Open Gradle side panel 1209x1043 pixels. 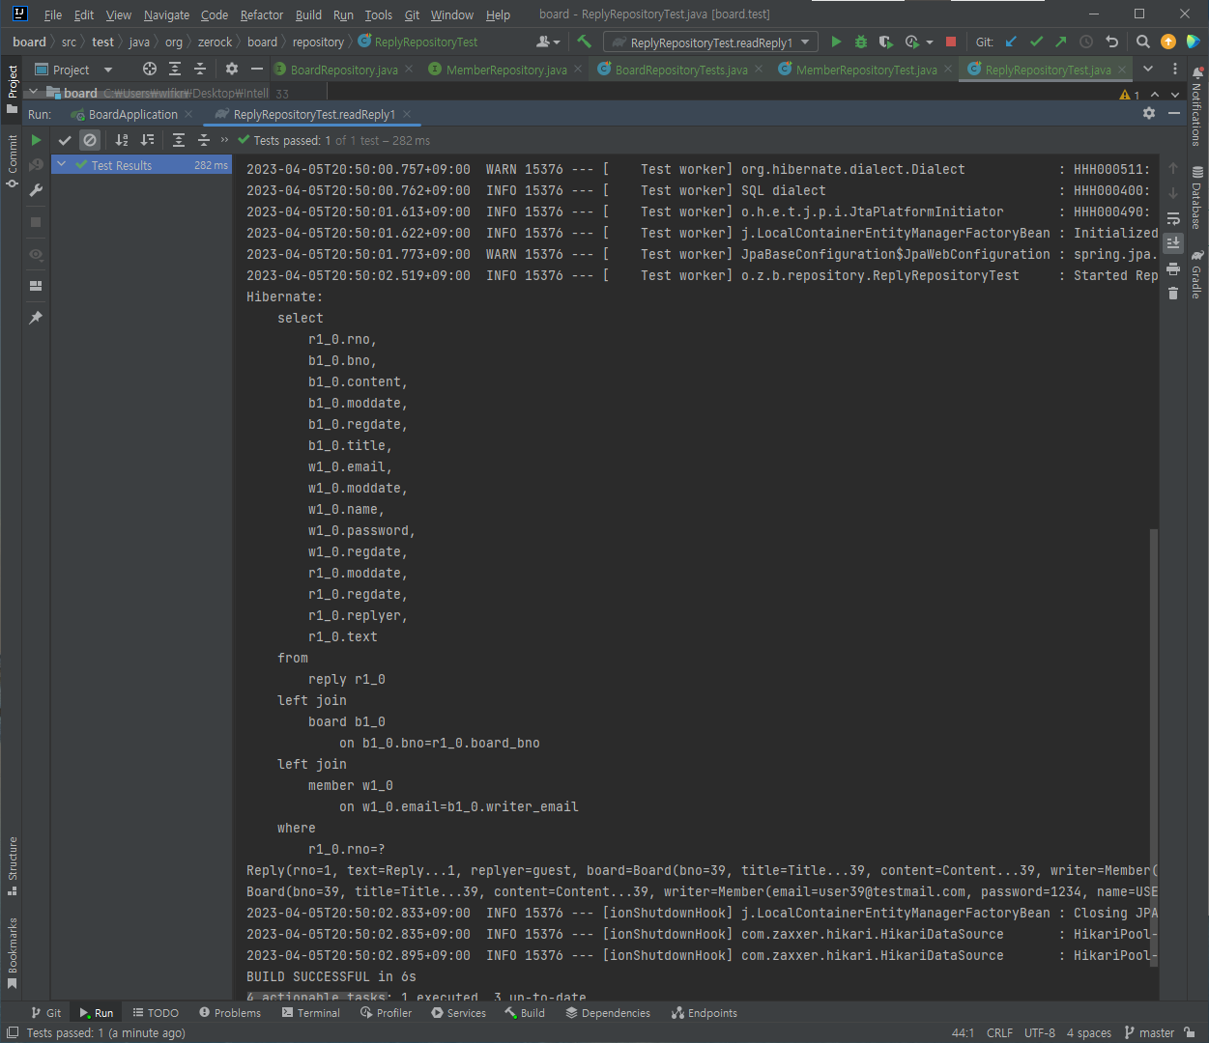point(1197,274)
